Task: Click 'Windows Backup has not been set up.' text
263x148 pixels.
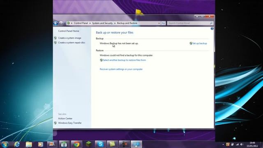Action: pos(119,43)
